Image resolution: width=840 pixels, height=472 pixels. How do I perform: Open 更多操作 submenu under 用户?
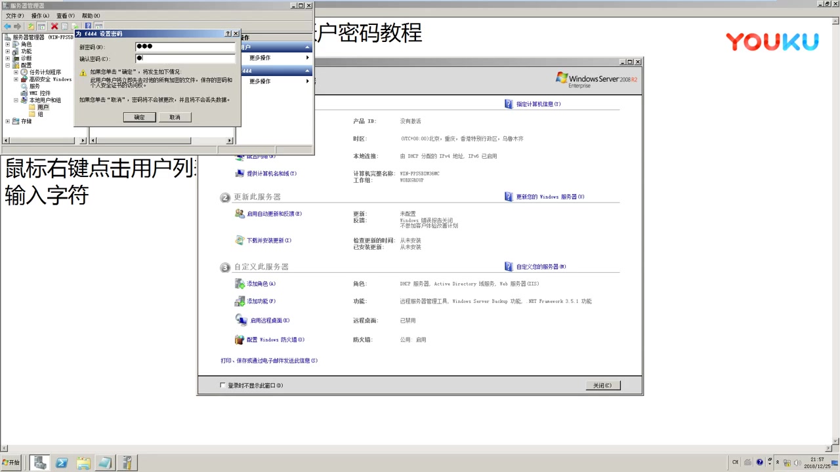click(x=274, y=58)
